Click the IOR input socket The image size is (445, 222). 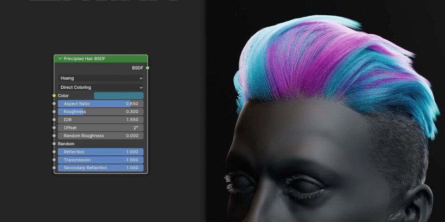point(54,120)
